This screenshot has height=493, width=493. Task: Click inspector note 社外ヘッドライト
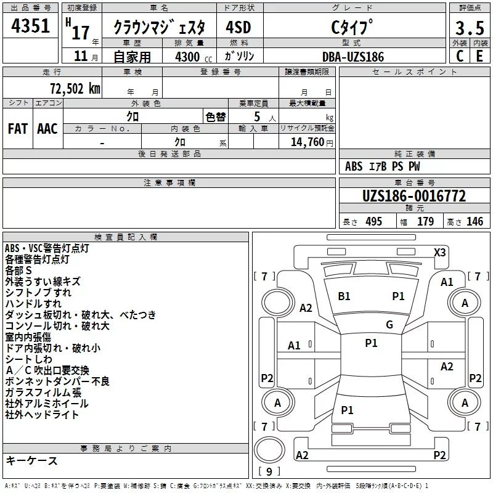(x=42, y=414)
